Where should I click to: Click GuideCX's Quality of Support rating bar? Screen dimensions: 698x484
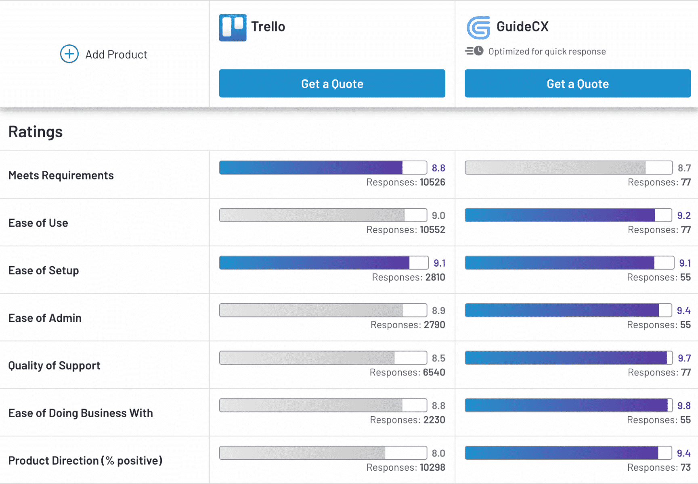tap(568, 358)
